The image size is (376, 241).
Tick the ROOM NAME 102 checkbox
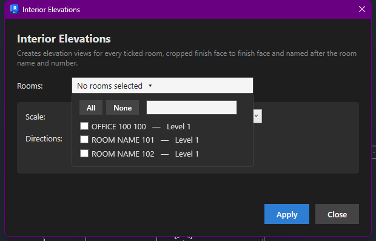[x=84, y=154]
